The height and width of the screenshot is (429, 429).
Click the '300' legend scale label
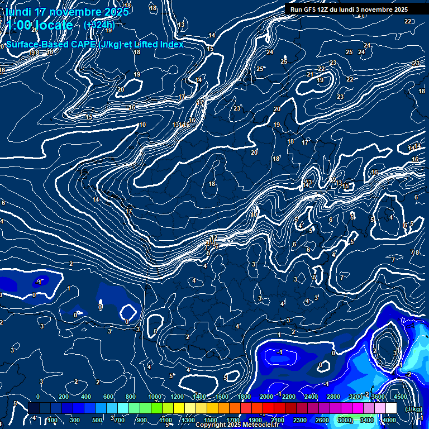click(75, 420)
